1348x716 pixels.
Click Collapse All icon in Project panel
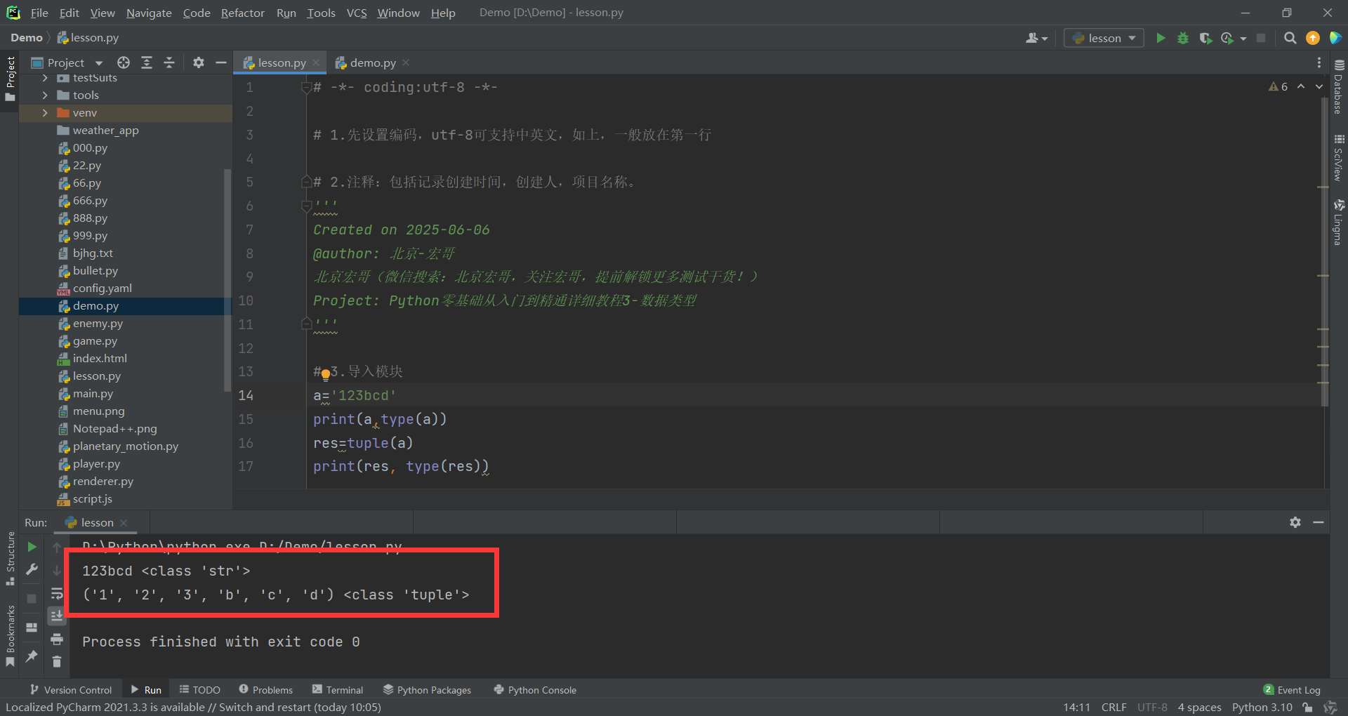point(169,62)
